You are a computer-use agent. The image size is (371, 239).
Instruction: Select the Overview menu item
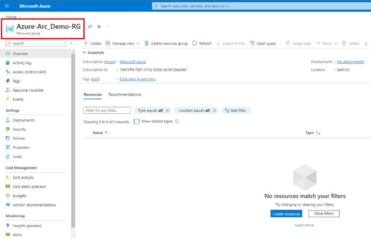click(x=36, y=54)
